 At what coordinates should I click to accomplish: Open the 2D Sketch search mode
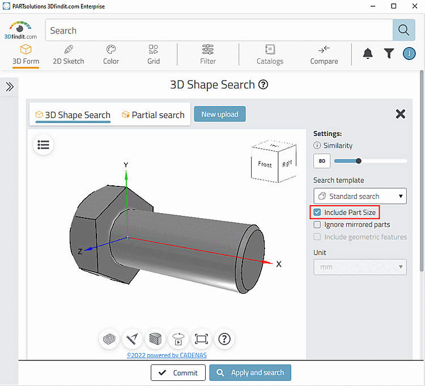click(69, 54)
